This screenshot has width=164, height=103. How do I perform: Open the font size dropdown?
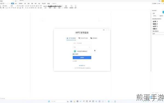point(13,6)
